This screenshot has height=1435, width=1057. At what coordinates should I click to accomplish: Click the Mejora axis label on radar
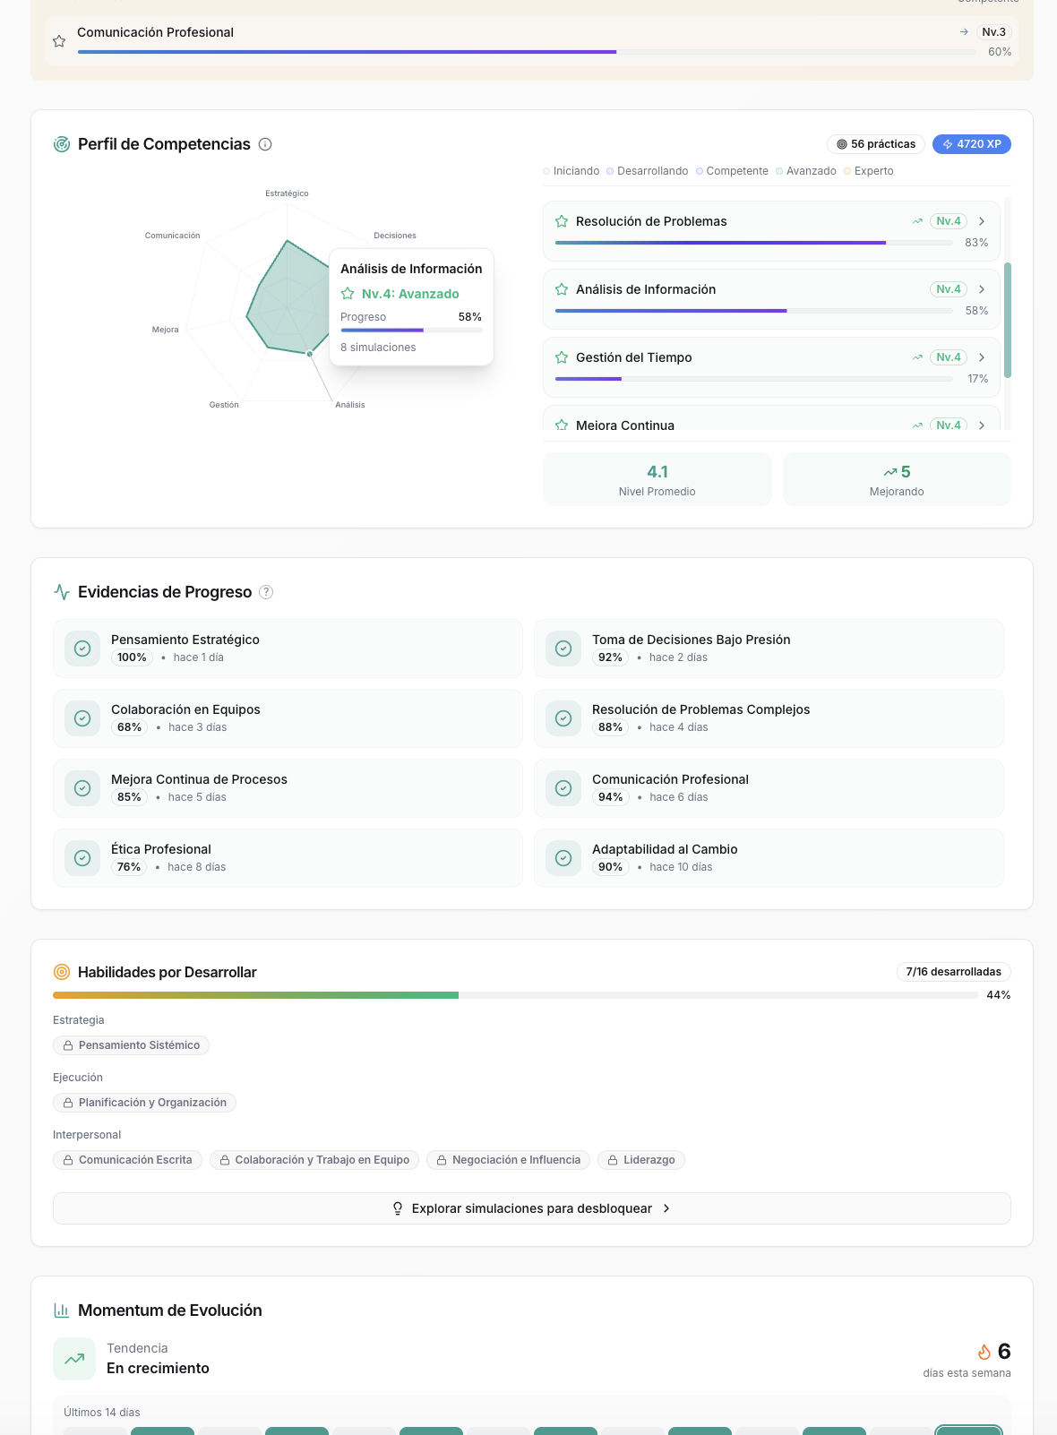[166, 330]
